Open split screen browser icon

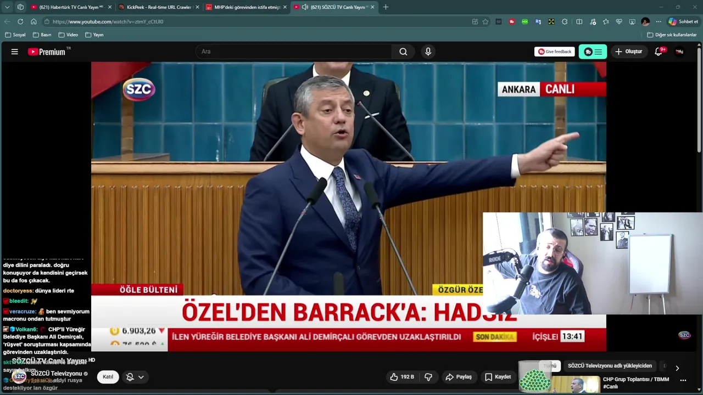tap(579, 21)
